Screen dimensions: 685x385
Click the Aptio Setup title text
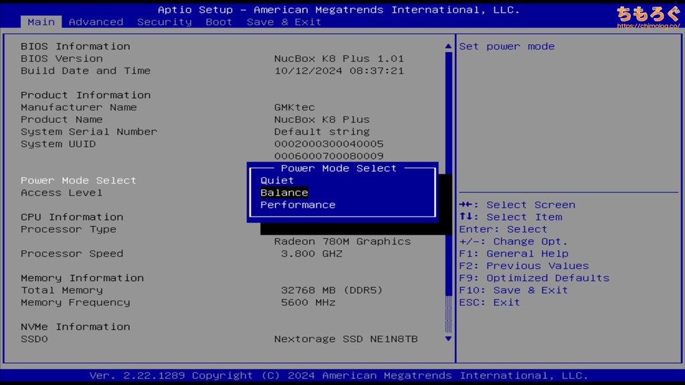pos(338,9)
